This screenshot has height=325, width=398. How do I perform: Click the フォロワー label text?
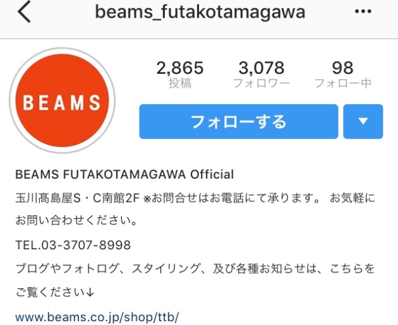coord(262,83)
